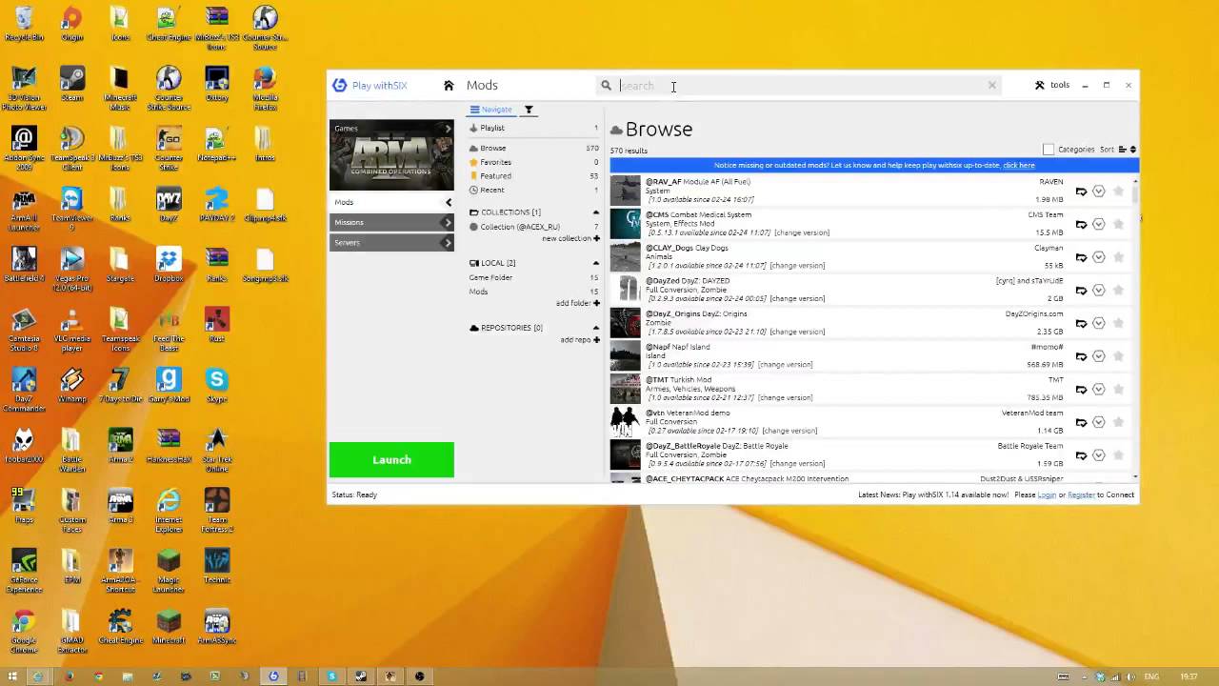Image resolution: width=1219 pixels, height=686 pixels.
Task: Open Favorites list
Action: 495,162
